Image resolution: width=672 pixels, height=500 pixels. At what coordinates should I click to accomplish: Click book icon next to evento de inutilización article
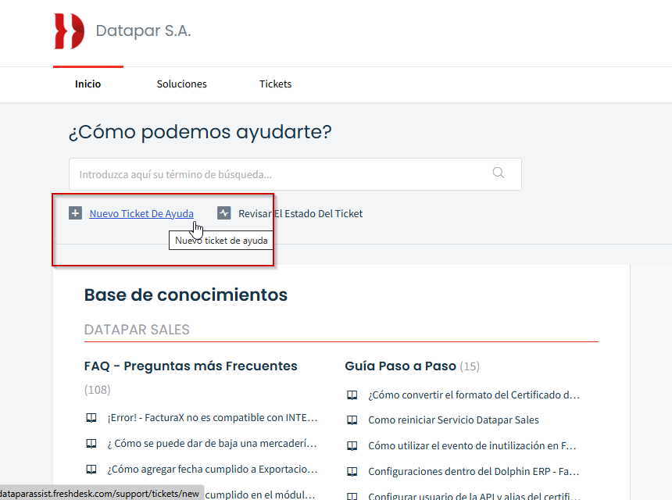(x=352, y=446)
